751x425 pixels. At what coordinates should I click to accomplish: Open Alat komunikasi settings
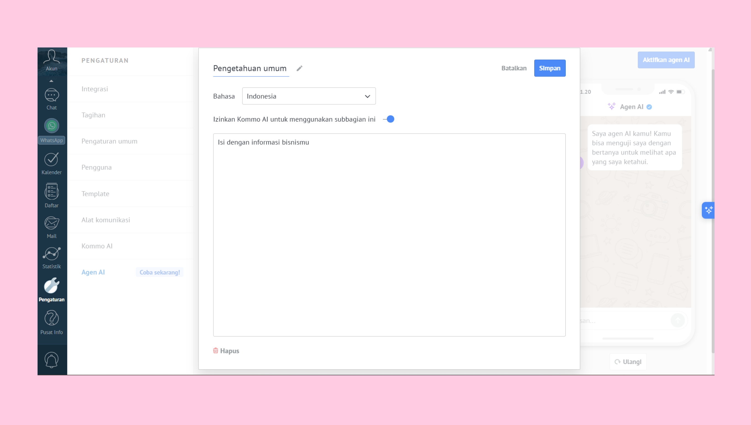(x=130, y=220)
